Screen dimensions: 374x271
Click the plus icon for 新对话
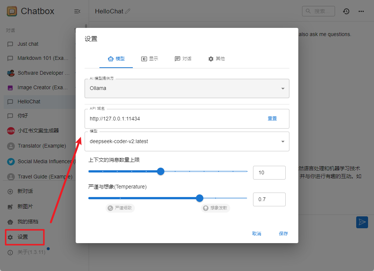(10, 191)
